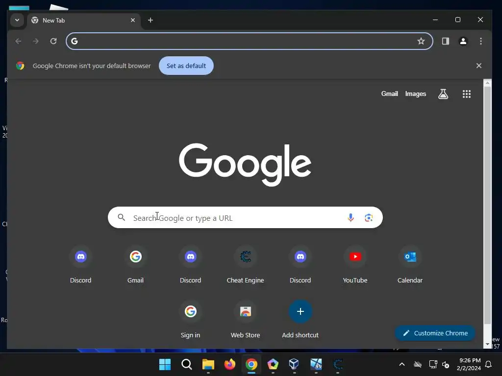
Task: Open VirtualBox from the taskbar
Action: (294, 364)
